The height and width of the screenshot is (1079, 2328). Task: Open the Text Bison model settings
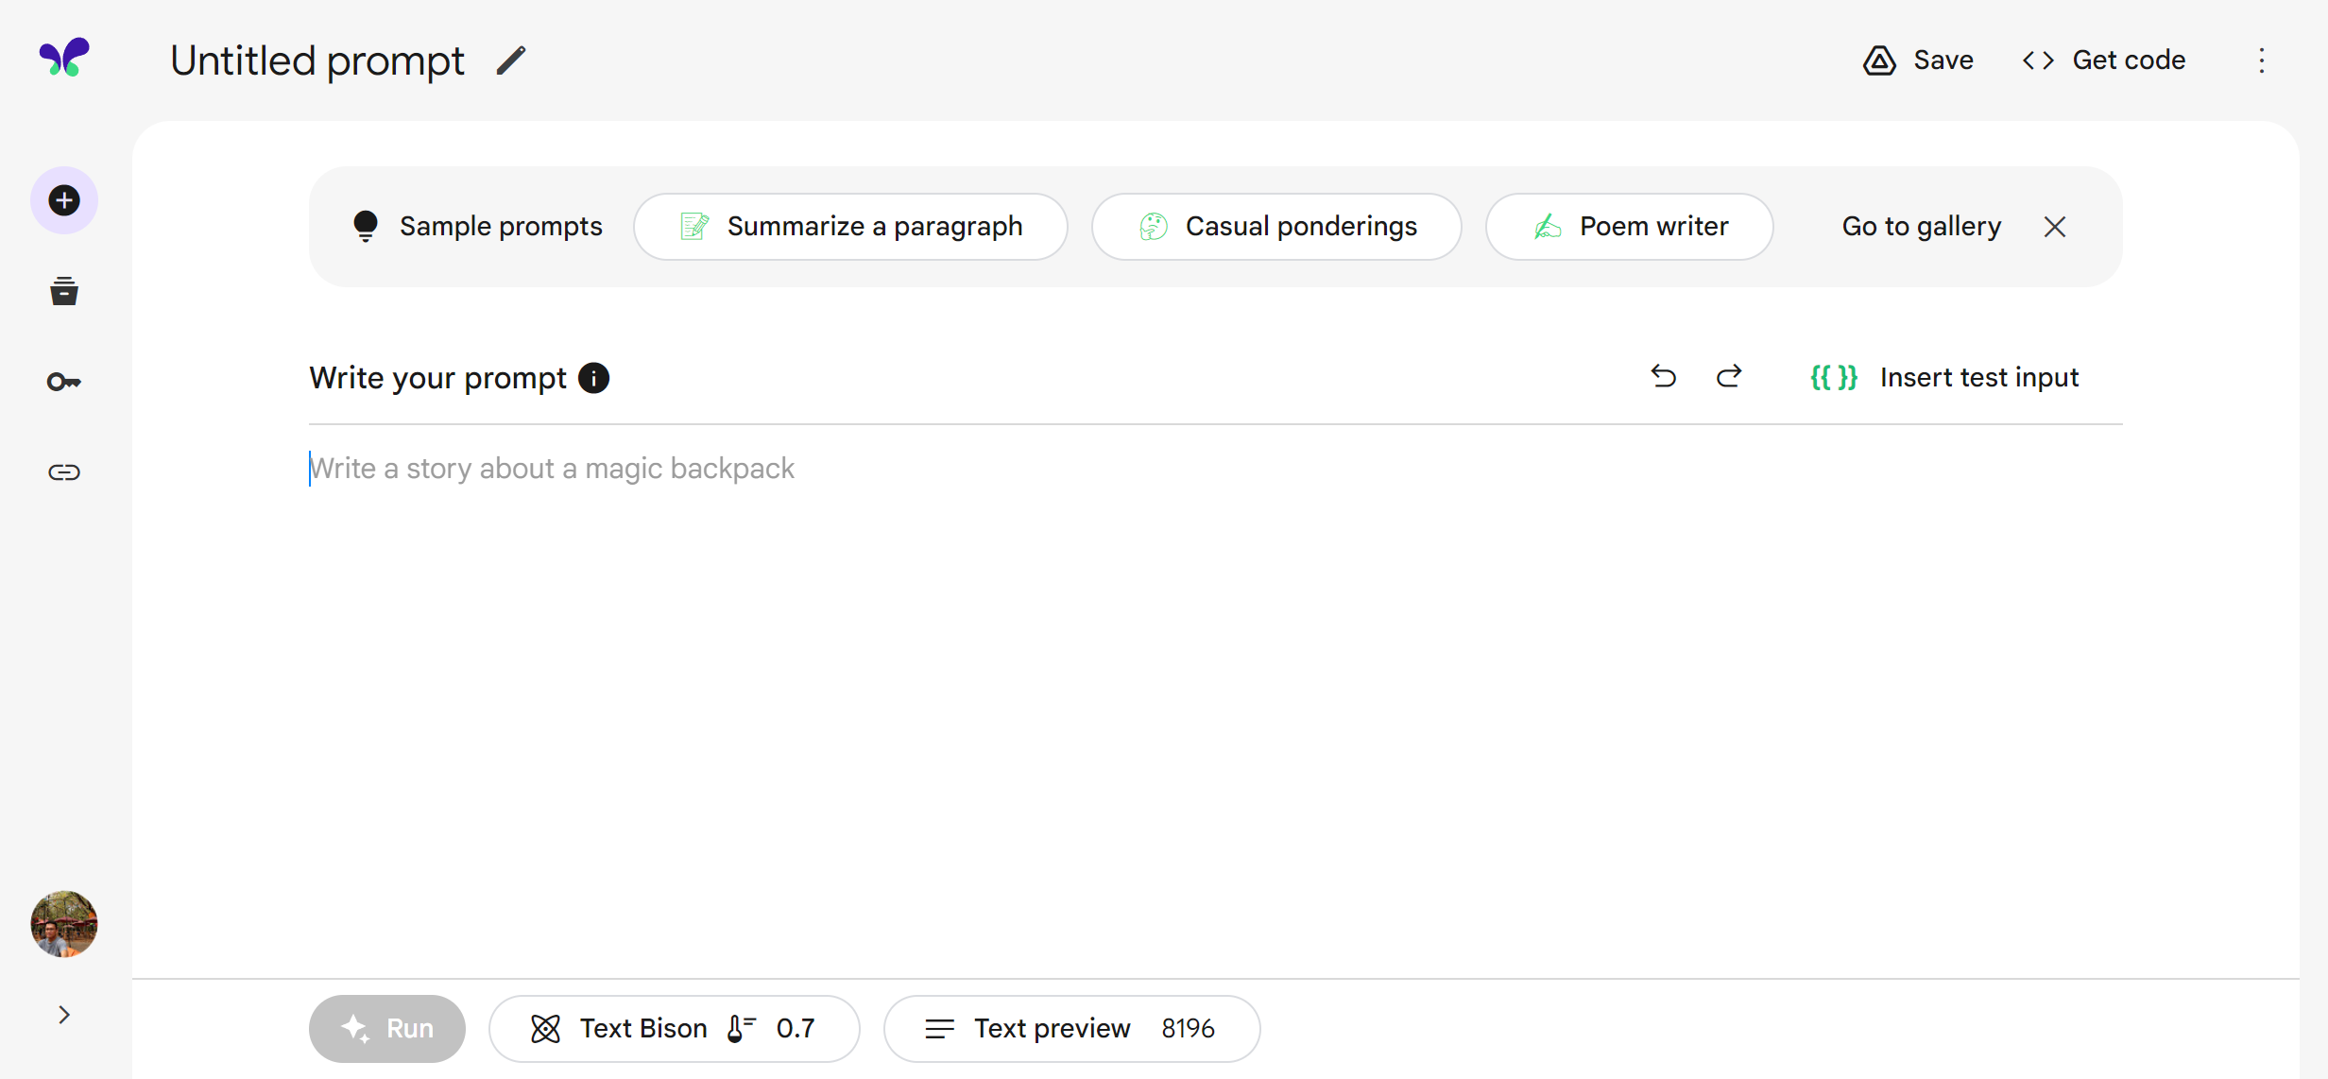674,1028
